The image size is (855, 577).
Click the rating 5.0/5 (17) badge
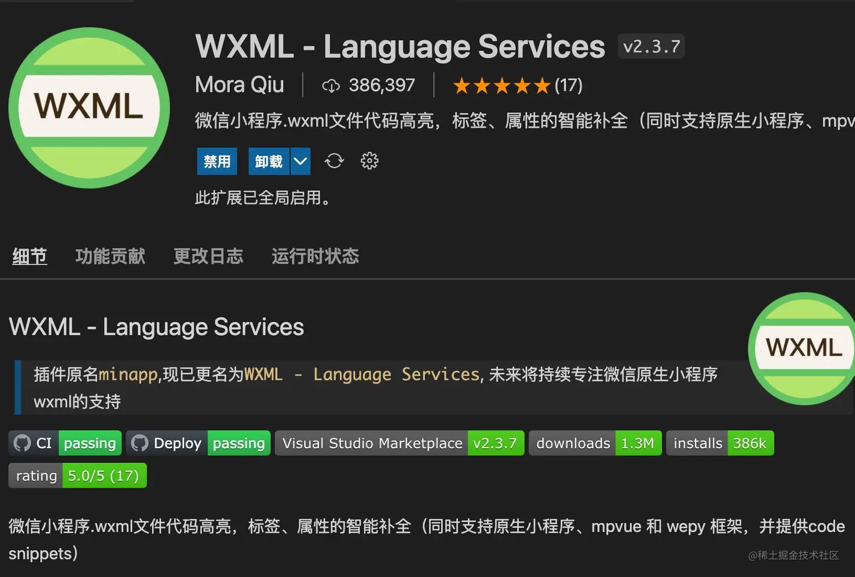pos(77,475)
